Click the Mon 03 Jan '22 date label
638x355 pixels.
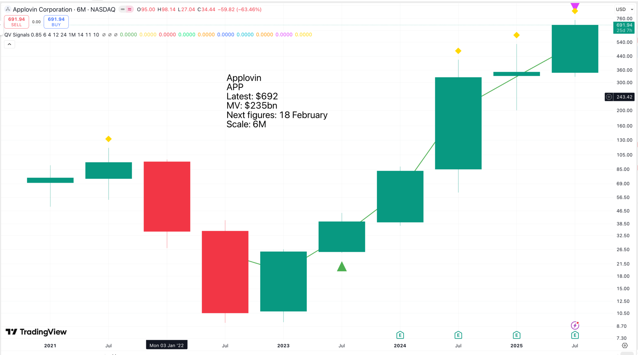click(x=167, y=345)
